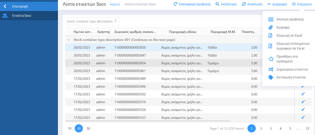The width and height of the screenshot is (315, 135).
Task: Click Διαγραφή to delete record
Action: pos(277,4)
